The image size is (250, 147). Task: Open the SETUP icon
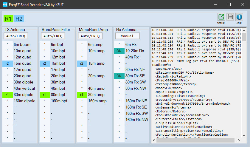pos(221,17)
